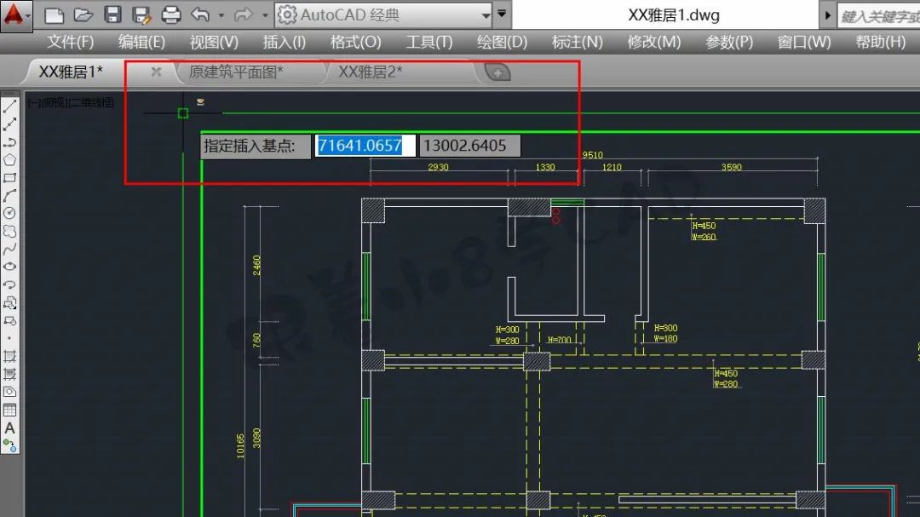Undo the last action
This screenshot has height=517, width=920.
(201, 14)
